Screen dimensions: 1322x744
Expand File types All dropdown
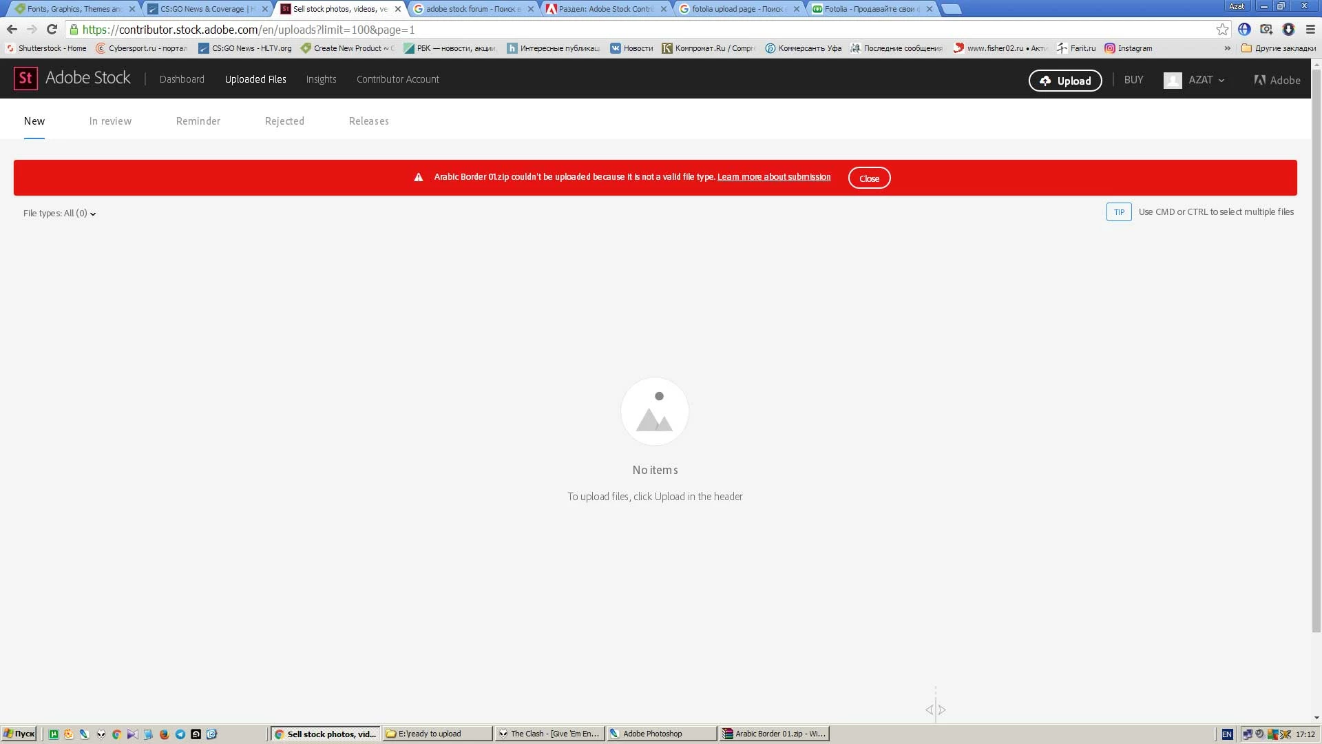pos(60,214)
